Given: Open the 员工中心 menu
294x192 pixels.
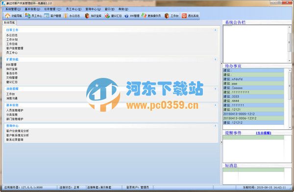Looking at the screenshot, I should click(73, 9).
